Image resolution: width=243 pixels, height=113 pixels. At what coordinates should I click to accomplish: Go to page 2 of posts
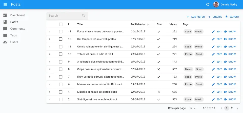[232, 108]
